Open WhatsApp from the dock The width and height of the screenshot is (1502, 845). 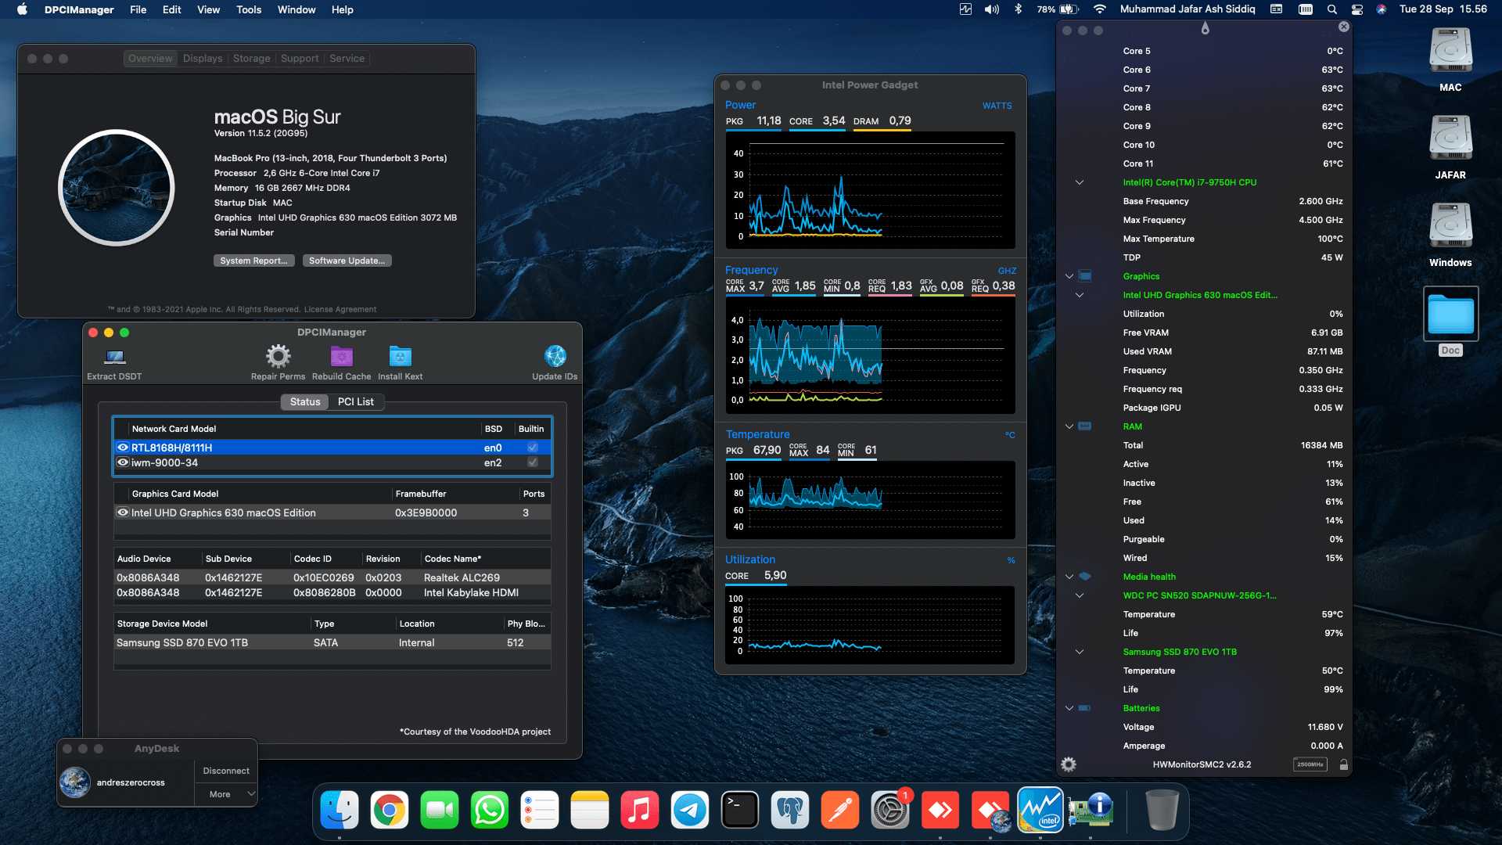[x=490, y=810]
